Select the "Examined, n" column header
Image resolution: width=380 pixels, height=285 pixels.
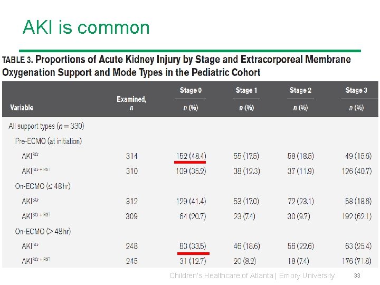click(131, 103)
